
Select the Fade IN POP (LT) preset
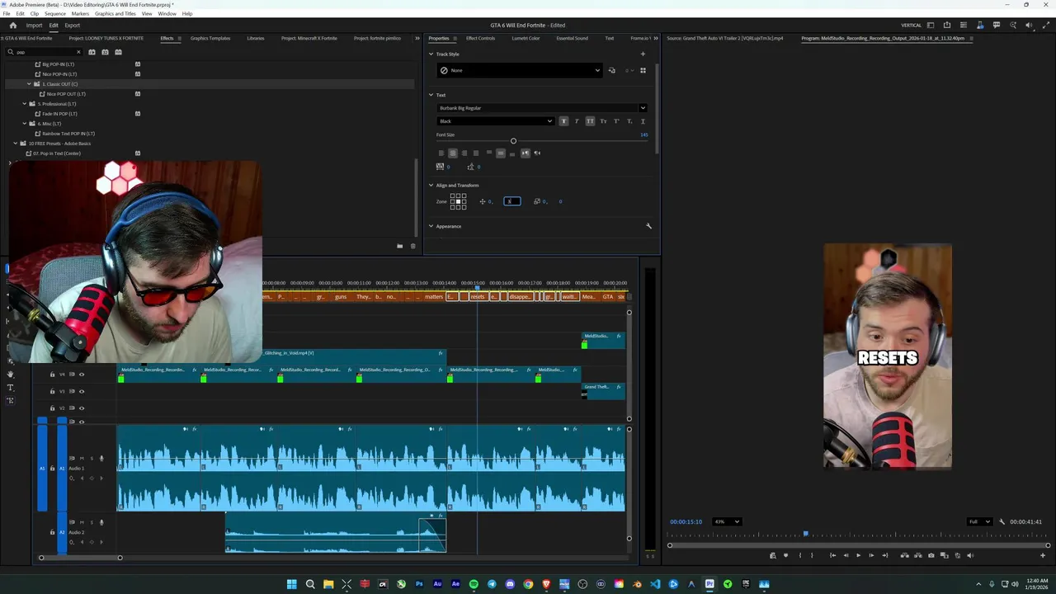59,114
